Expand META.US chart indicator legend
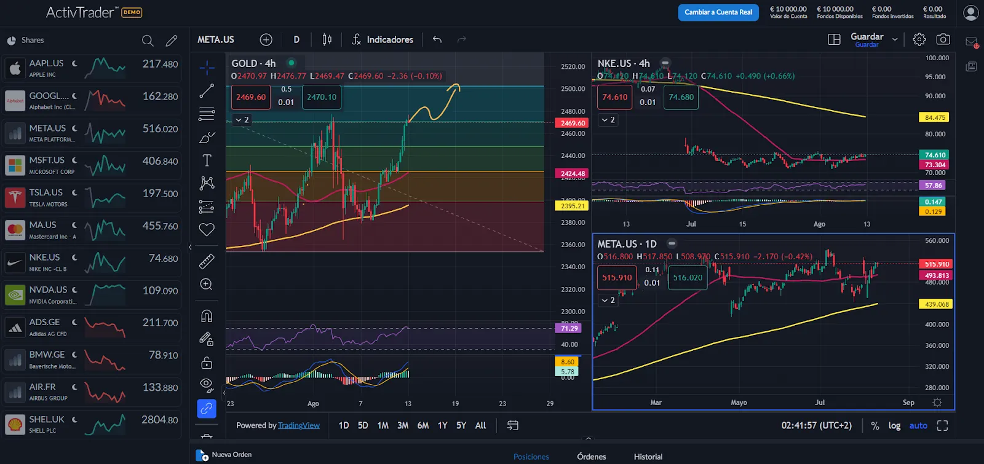 [608, 300]
